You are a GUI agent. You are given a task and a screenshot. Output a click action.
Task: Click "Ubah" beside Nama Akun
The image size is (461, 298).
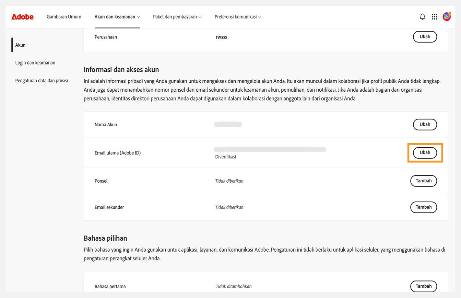click(x=425, y=124)
